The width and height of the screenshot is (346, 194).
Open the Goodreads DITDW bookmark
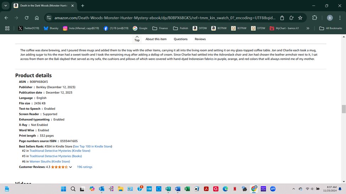[258, 28]
